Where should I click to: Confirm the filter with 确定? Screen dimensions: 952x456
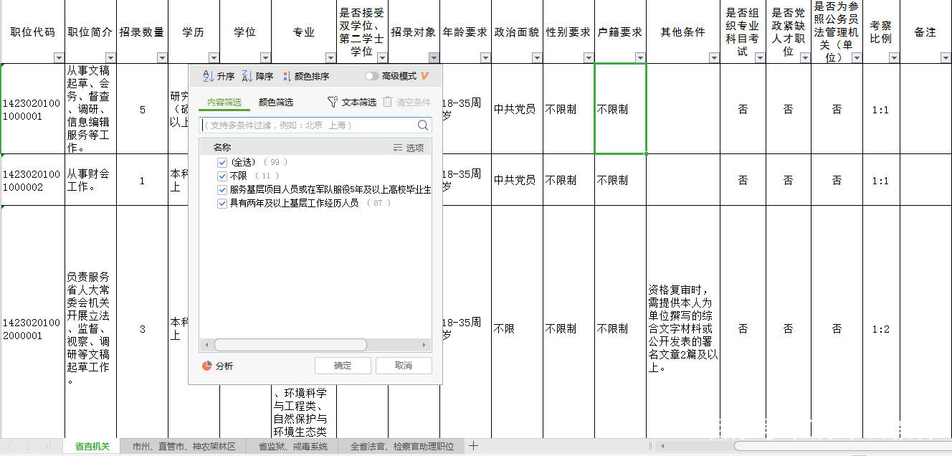coord(343,366)
